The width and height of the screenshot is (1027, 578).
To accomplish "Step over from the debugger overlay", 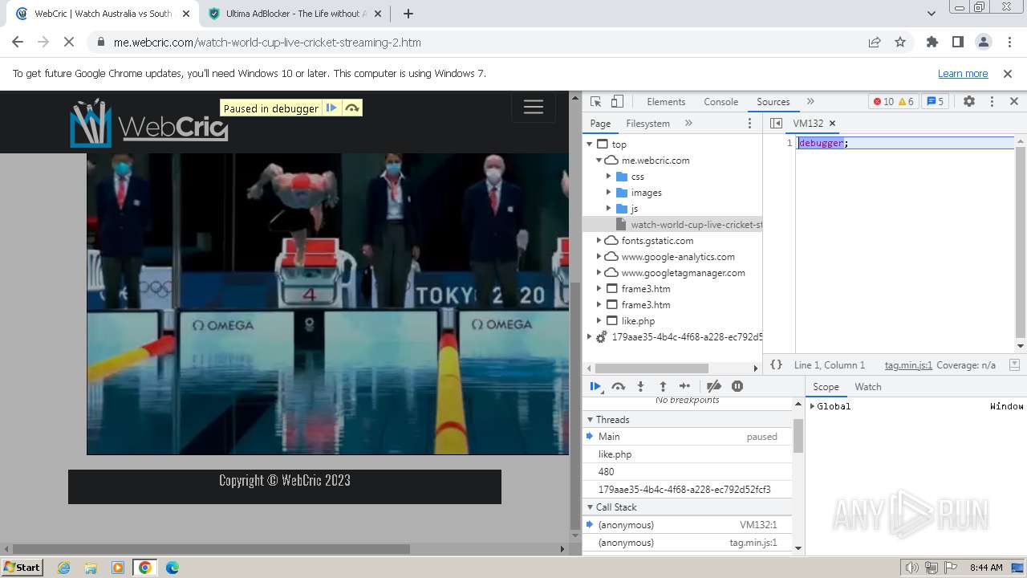I will [x=352, y=108].
